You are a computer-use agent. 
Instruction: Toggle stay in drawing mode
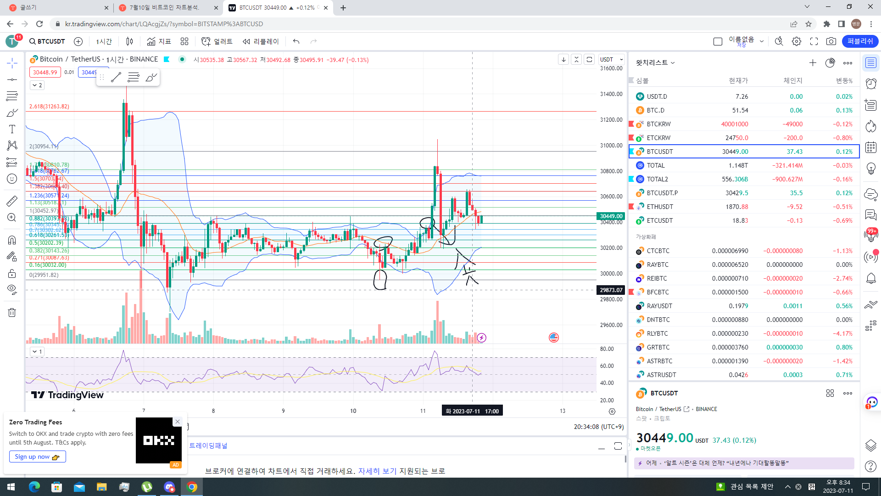[12, 256]
